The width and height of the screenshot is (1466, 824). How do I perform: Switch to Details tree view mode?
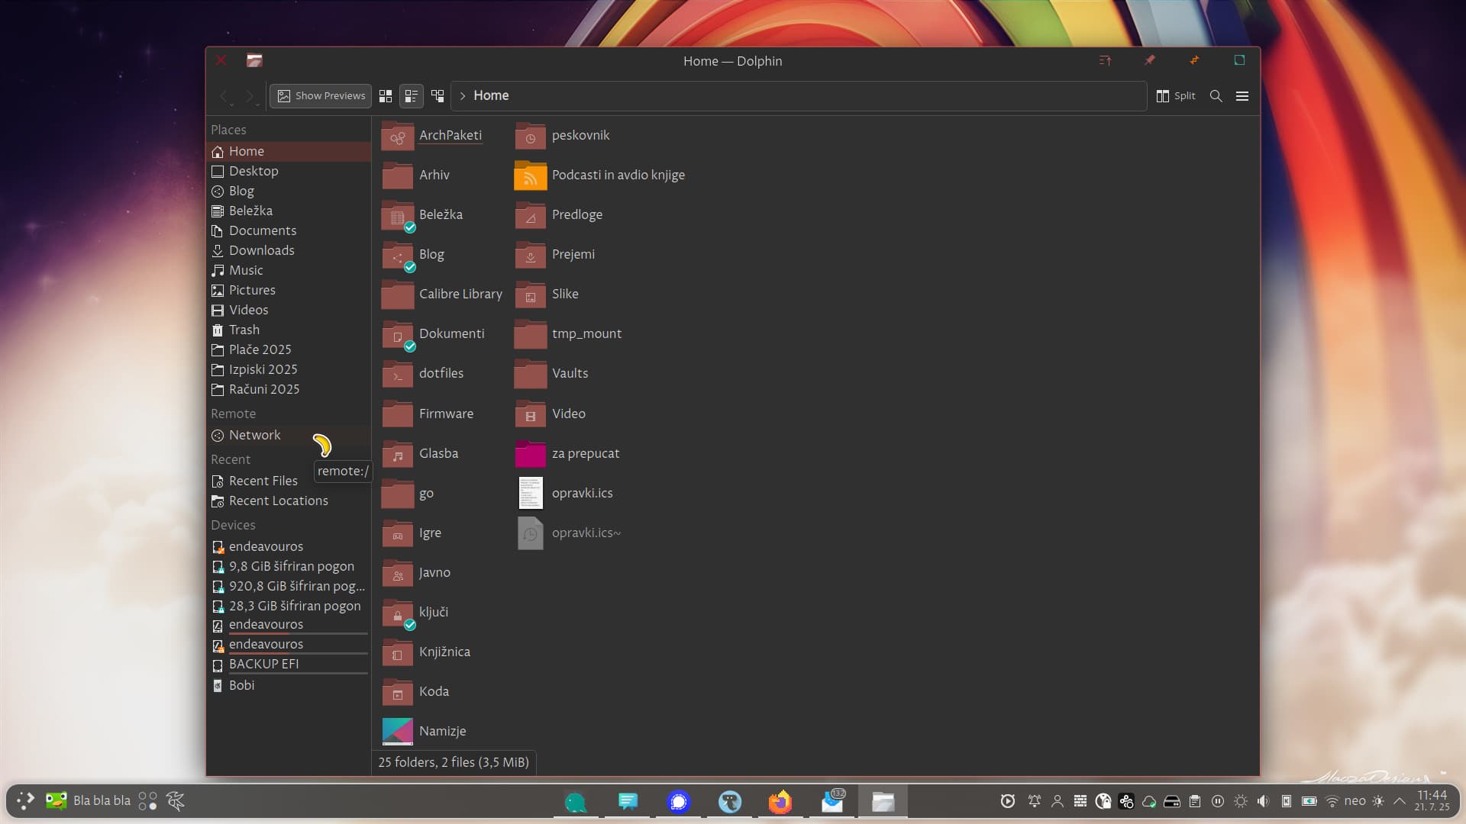438,96
